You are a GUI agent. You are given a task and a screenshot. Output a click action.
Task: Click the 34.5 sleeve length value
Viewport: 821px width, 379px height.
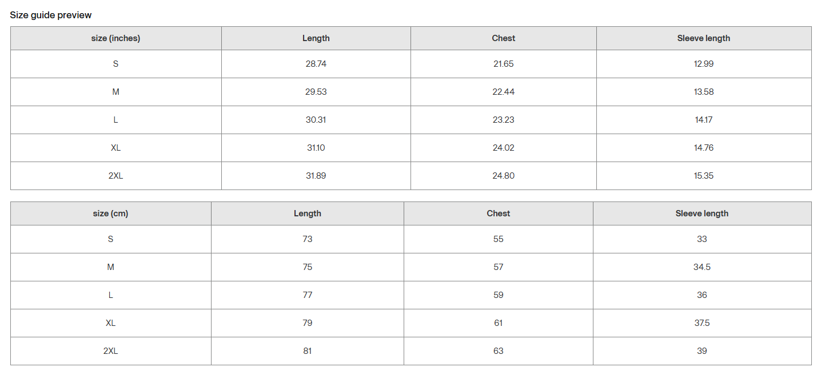point(702,267)
